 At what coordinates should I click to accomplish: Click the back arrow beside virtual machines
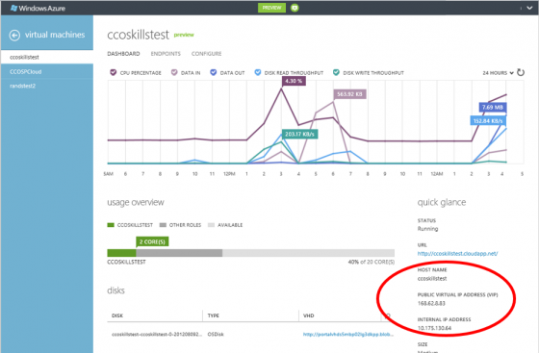[14, 35]
